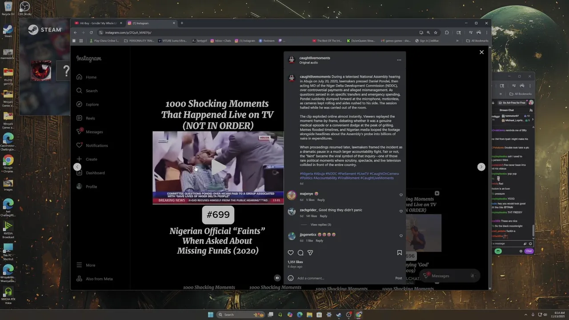Screen dimensions: 569x320
Task: Share the post with the paper-plane icon
Action: [x=310, y=252]
